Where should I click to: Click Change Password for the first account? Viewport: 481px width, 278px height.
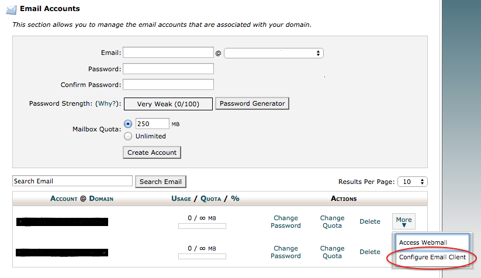coord(286,222)
